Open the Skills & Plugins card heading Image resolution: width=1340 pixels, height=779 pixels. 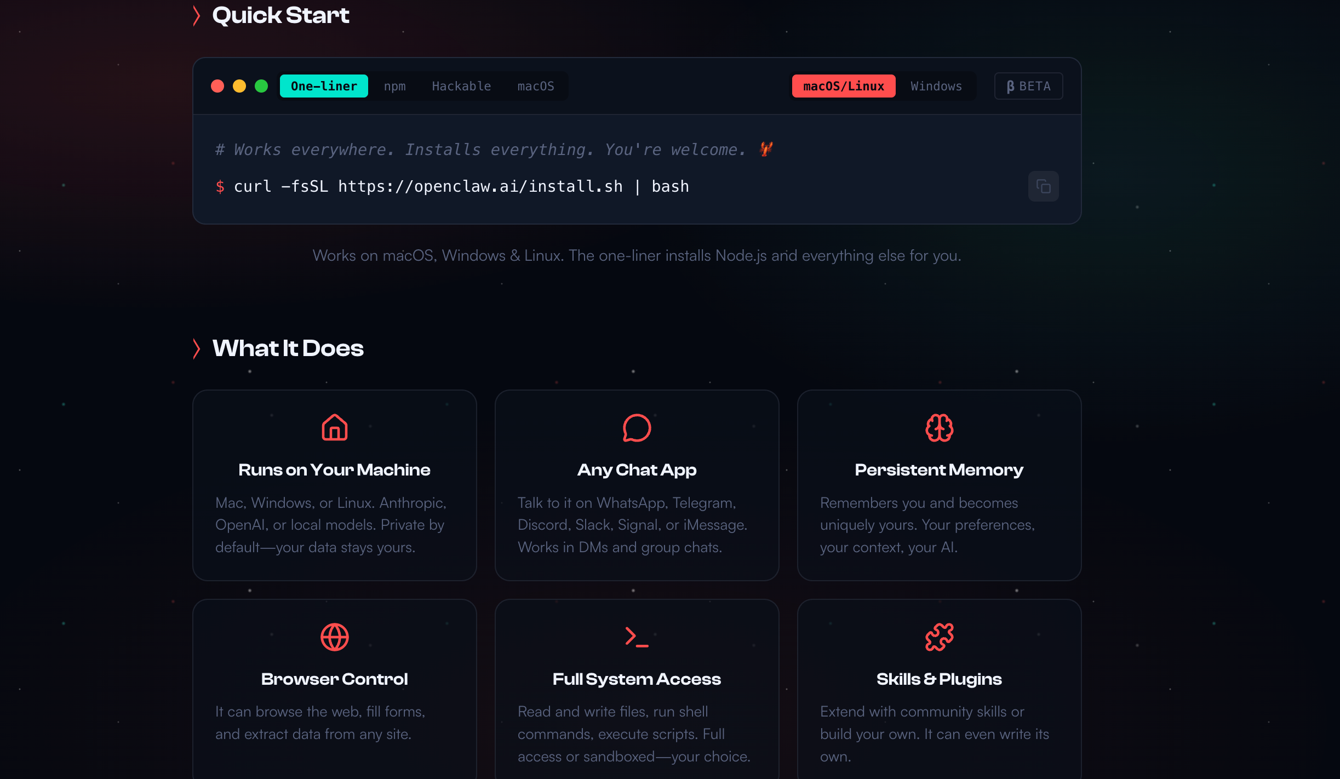[x=939, y=679]
